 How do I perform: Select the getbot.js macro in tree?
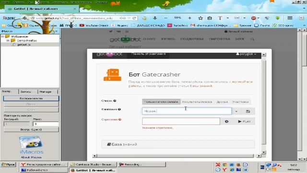[24, 45]
